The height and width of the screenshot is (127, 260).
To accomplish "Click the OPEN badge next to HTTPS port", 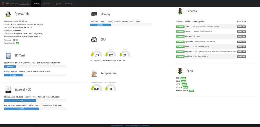I will click(x=186, y=87).
